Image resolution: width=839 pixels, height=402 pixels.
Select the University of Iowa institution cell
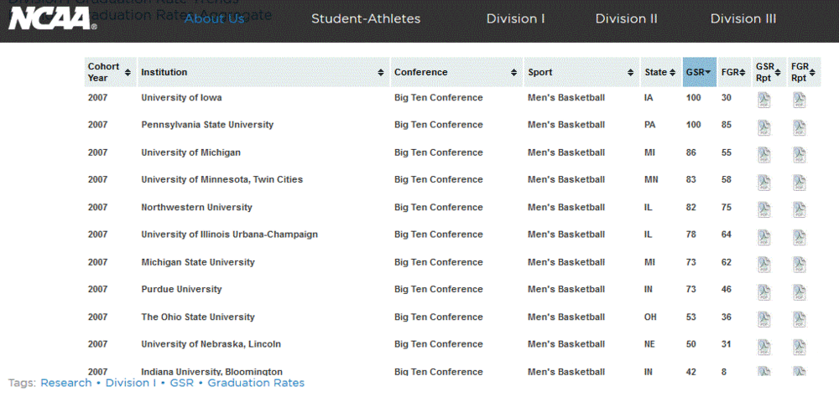[x=181, y=98]
